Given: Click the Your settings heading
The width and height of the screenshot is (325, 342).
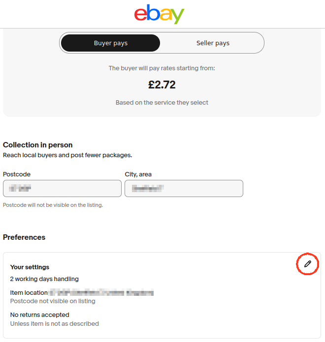Looking at the screenshot, I should point(30,267).
